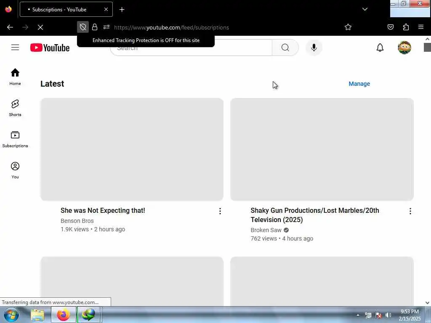Open Shorts in sidebar
Screen dimensions: 431x323
coord(15,108)
